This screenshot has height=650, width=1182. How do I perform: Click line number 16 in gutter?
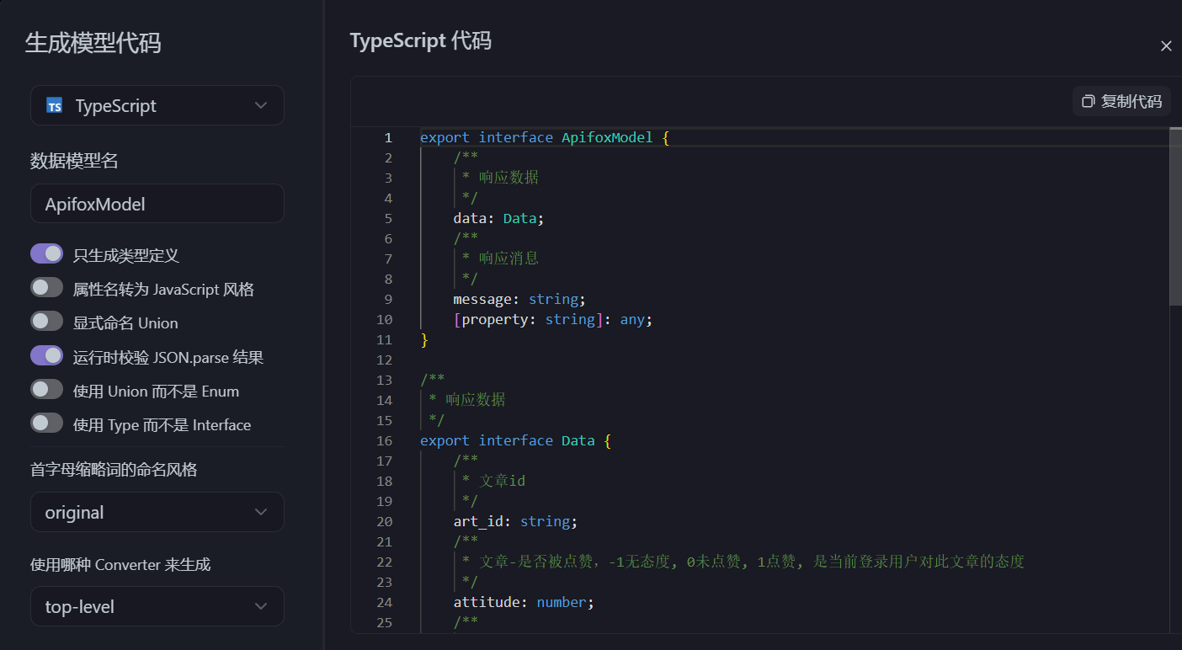pos(384,440)
